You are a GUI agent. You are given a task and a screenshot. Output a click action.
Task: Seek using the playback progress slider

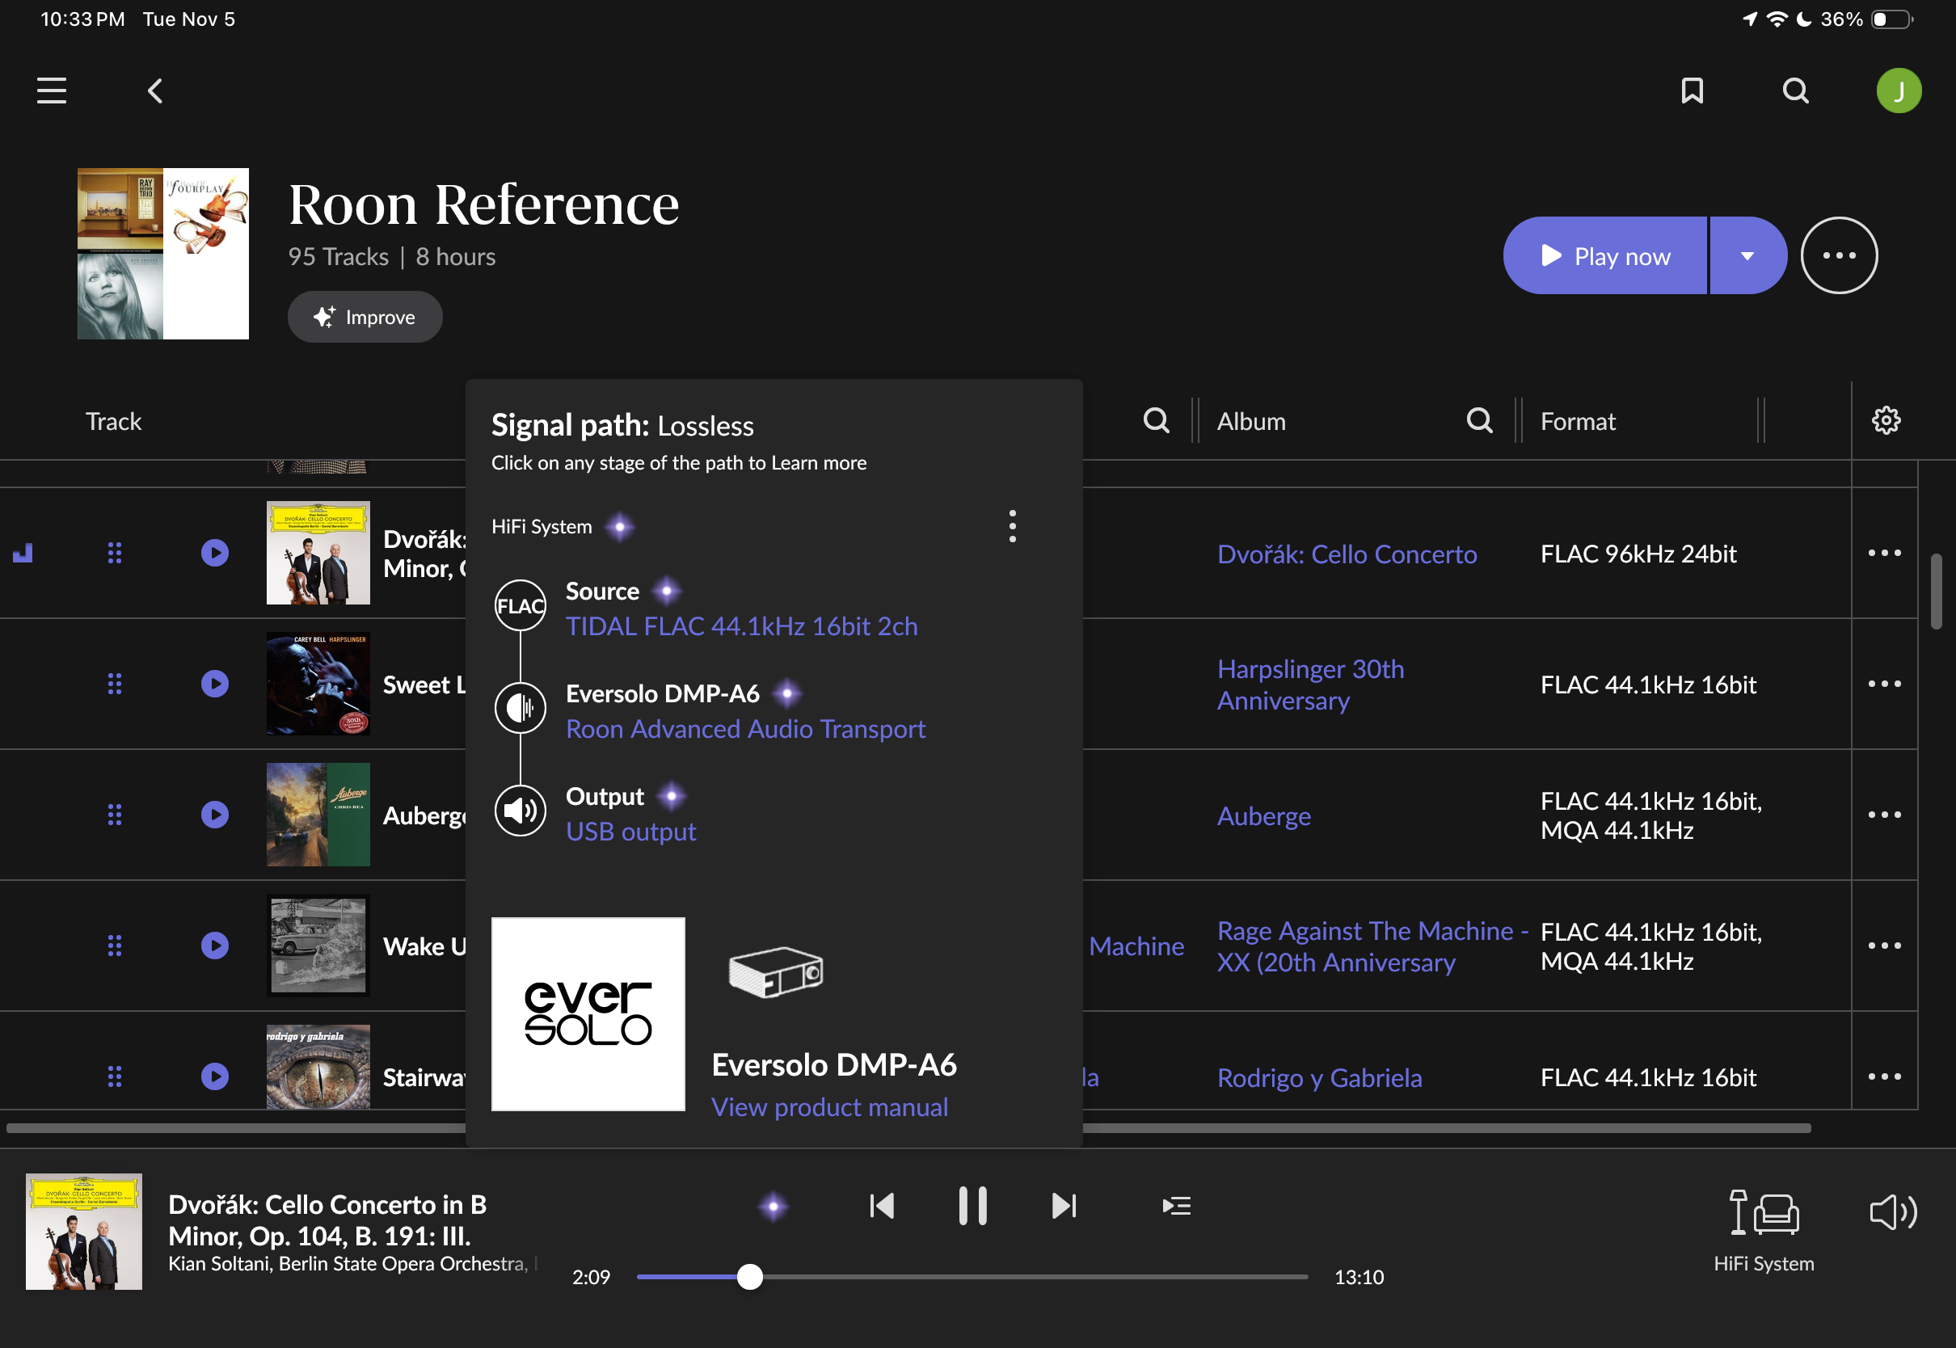coord(972,1277)
